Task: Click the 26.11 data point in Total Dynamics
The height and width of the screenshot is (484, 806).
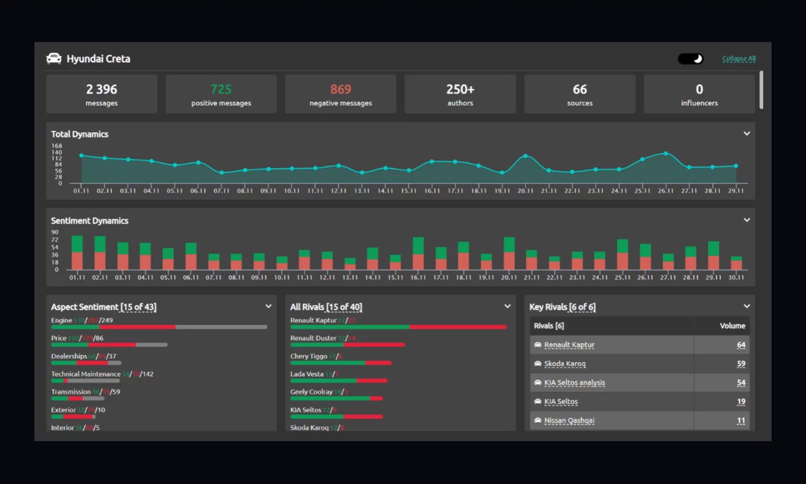Action: 665,154
